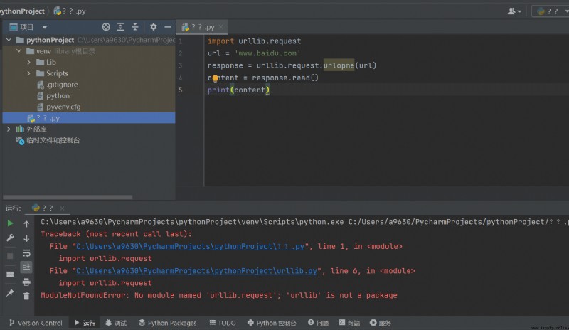The image size is (569, 330).
Task: Expand the 外部库 node
Action: [9, 129]
